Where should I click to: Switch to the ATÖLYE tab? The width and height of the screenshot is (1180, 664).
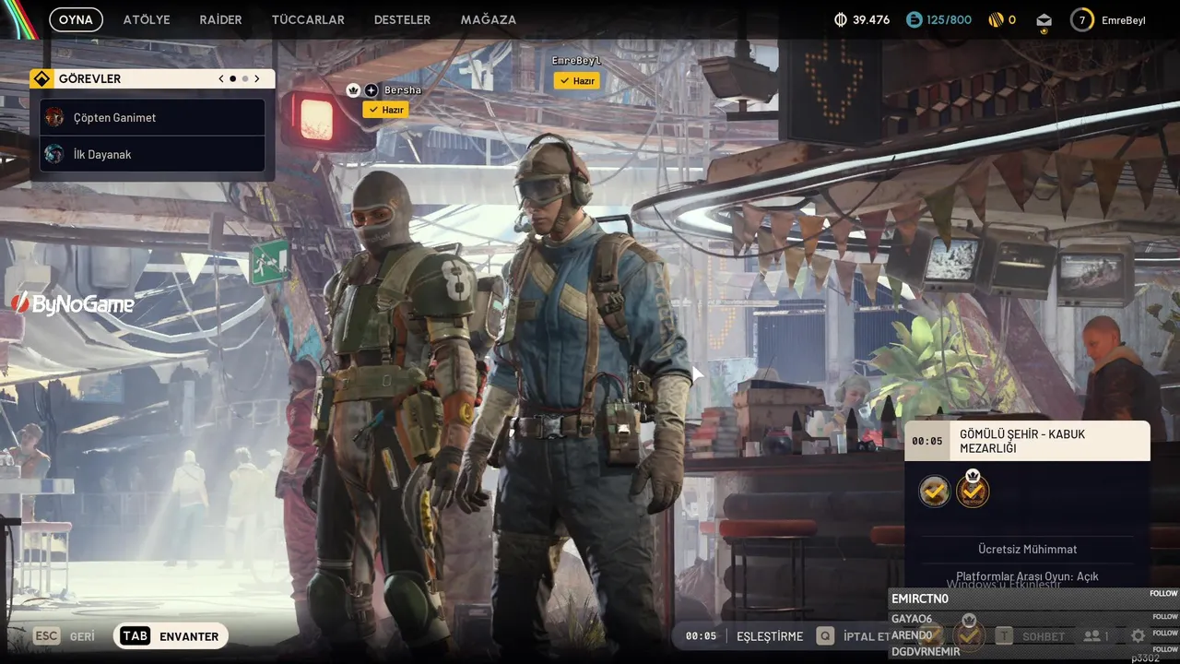click(x=147, y=19)
